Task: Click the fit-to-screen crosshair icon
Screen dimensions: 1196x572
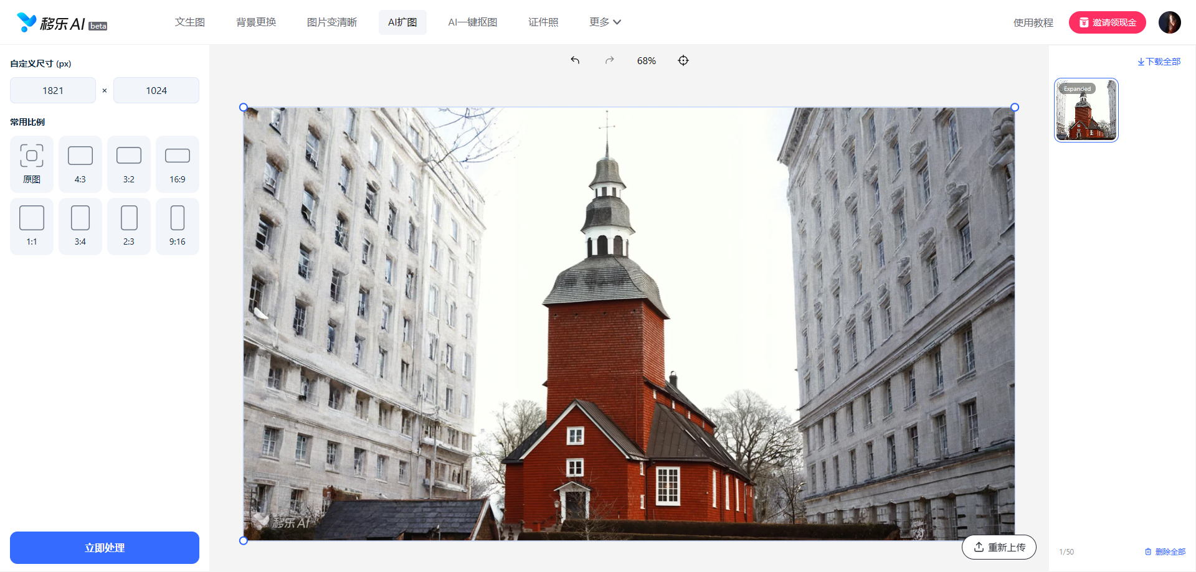Action: pos(683,60)
